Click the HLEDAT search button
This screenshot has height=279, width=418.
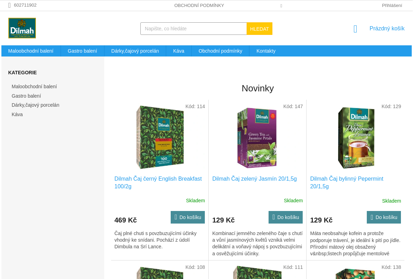tap(260, 29)
